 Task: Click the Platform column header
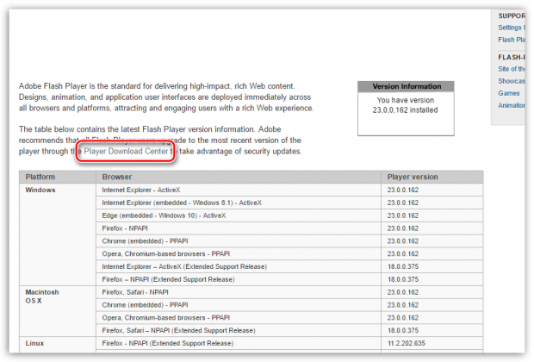(58, 177)
